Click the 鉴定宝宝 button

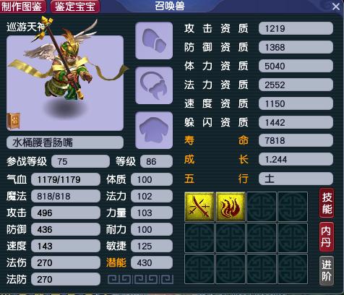pyautogui.click(x=75, y=7)
